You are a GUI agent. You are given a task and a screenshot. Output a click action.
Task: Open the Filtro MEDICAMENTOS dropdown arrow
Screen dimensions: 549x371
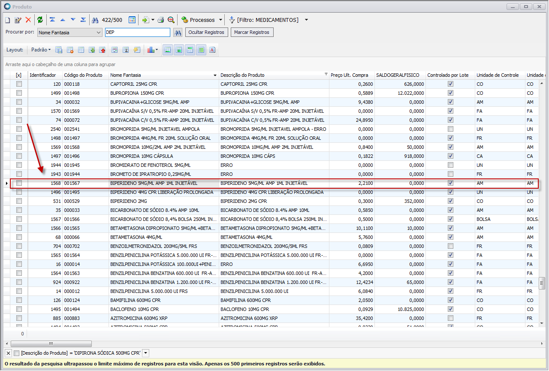tap(306, 20)
